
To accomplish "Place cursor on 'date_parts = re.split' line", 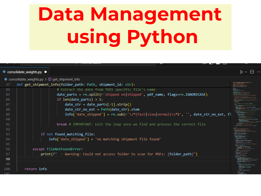I will (132, 95).
